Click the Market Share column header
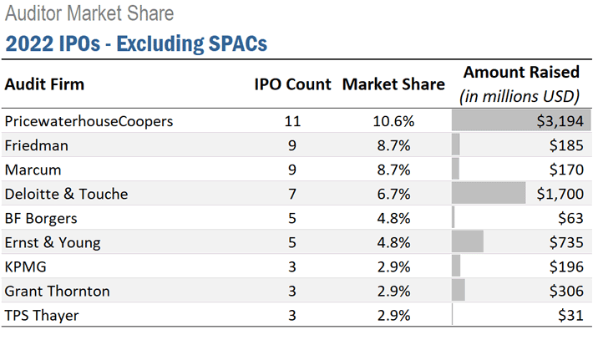The height and width of the screenshot is (345, 593). coord(393,84)
